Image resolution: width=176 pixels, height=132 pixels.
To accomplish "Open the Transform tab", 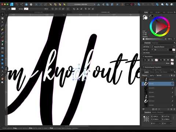I will (x=148, y=113).
